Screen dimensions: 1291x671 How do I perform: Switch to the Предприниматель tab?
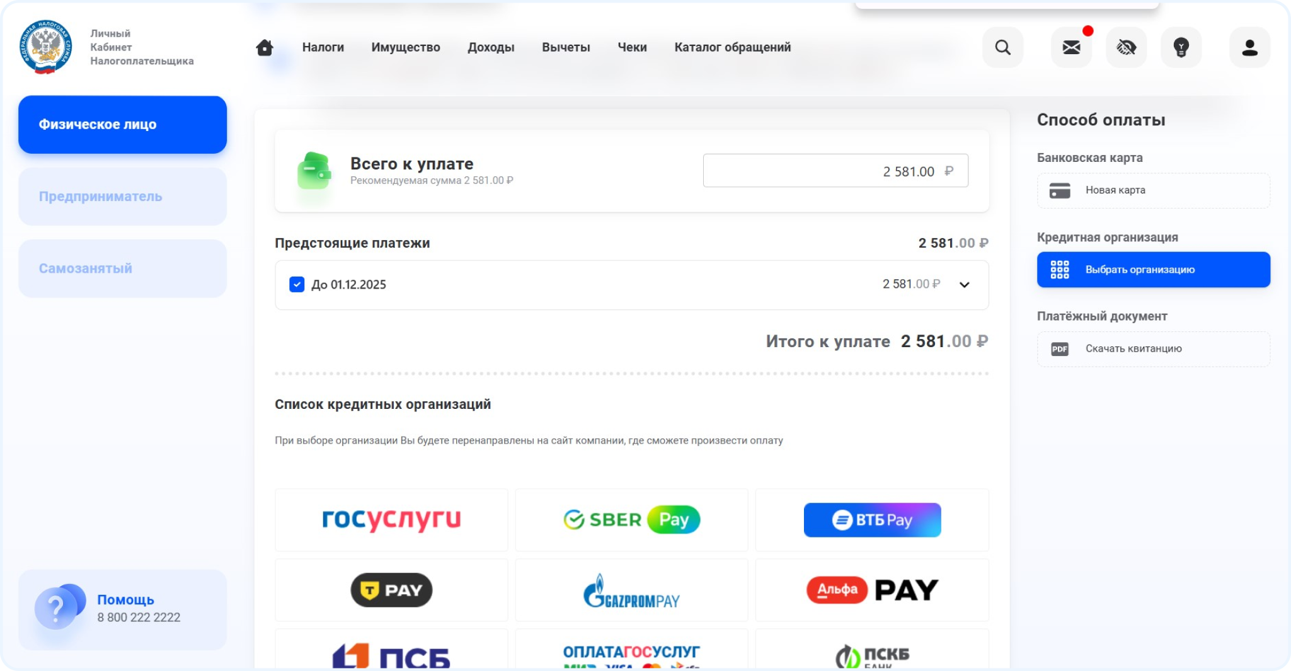[122, 197]
